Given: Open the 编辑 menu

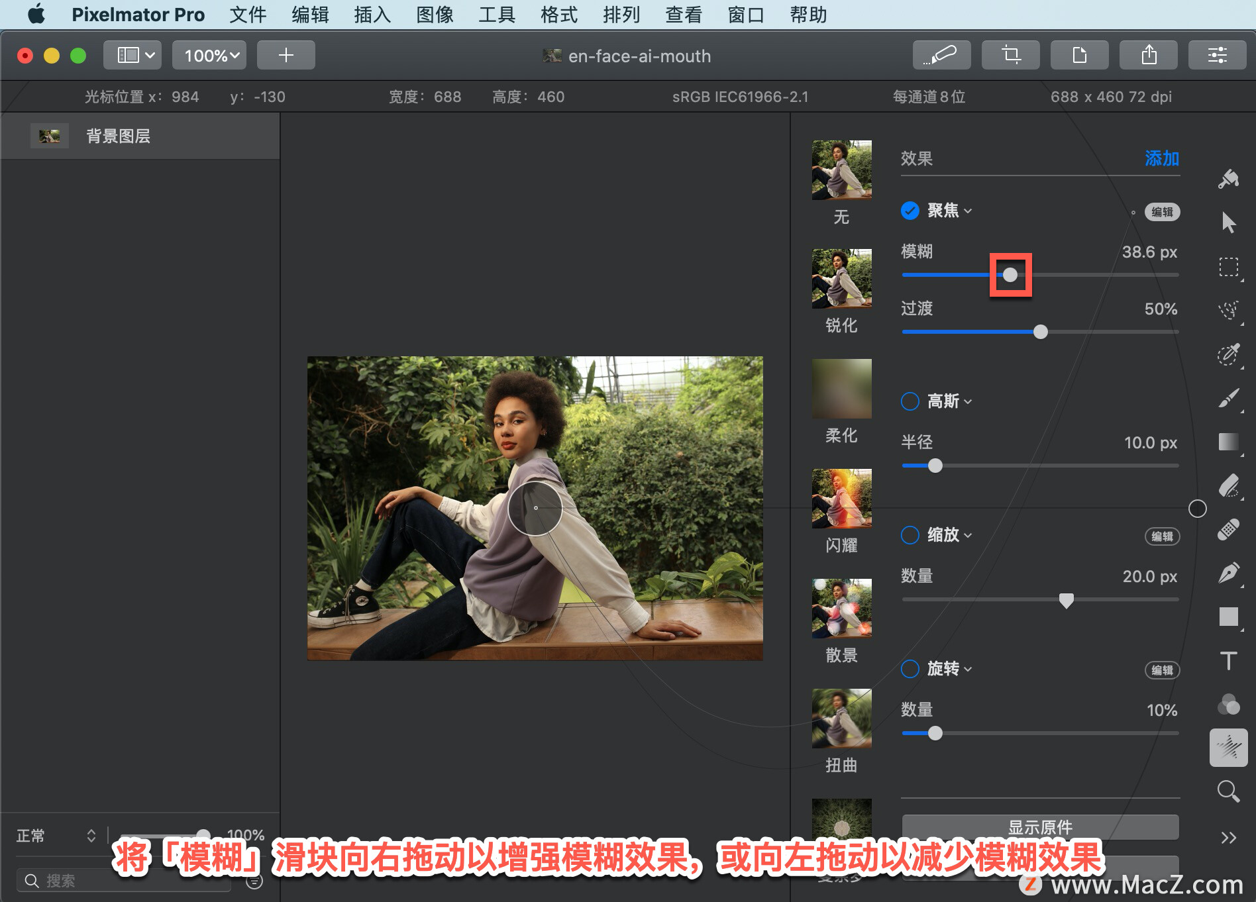Looking at the screenshot, I should (x=310, y=14).
